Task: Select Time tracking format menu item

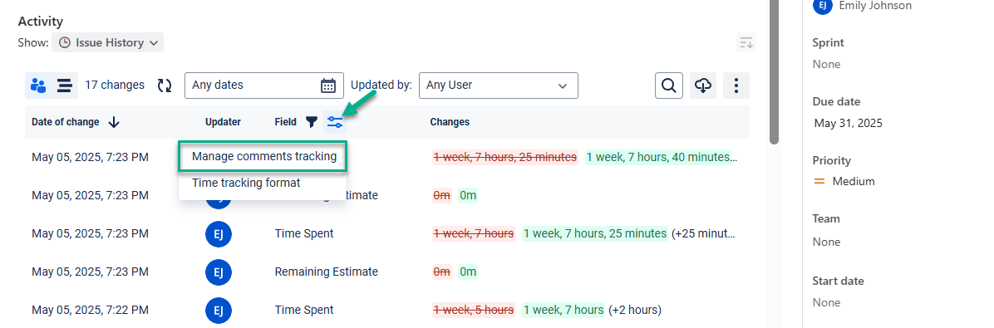Action: point(246,183)
